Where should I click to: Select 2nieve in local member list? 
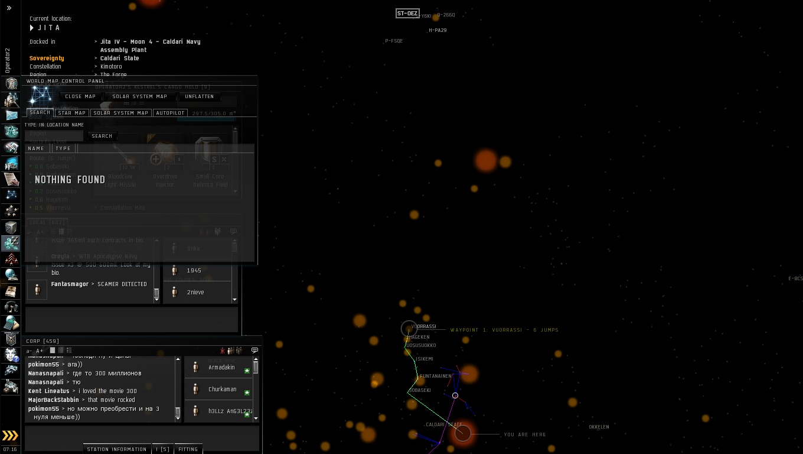(x=197, y=292)
